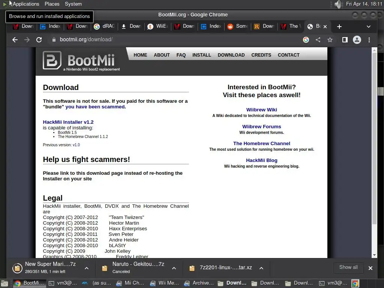Open a new Chrome tab
Screen dimensions: 384x288
coord(339,27)
